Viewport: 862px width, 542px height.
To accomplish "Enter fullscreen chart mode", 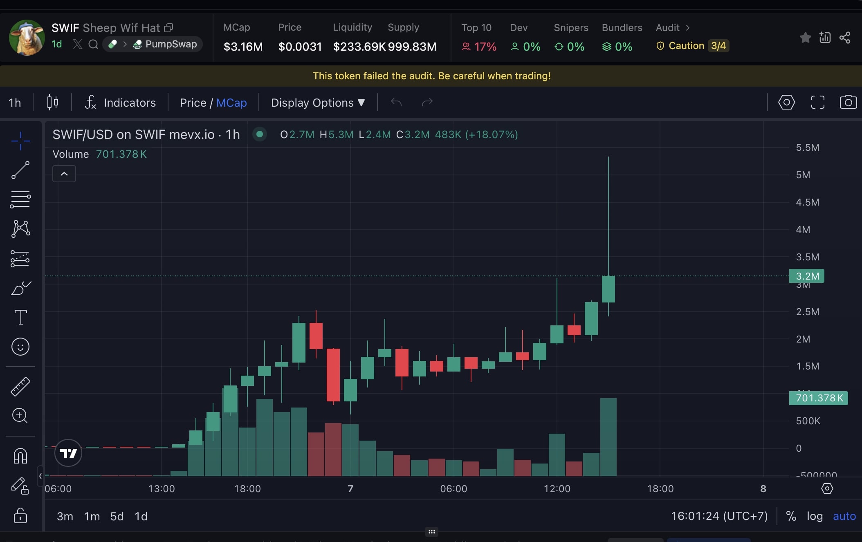I will [x=817, y=102].
